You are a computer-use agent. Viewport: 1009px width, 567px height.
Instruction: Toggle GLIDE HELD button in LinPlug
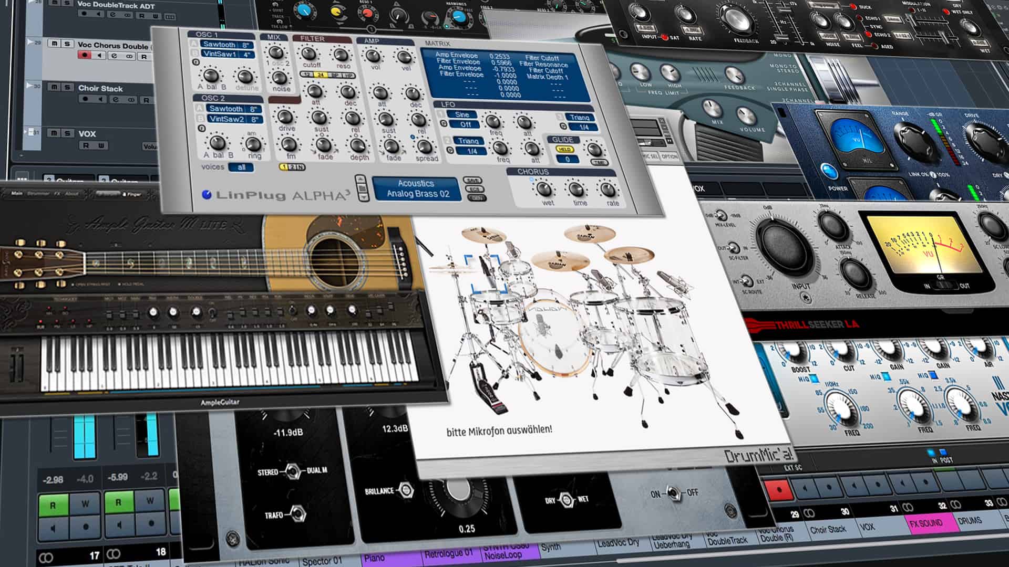point(564,150)
